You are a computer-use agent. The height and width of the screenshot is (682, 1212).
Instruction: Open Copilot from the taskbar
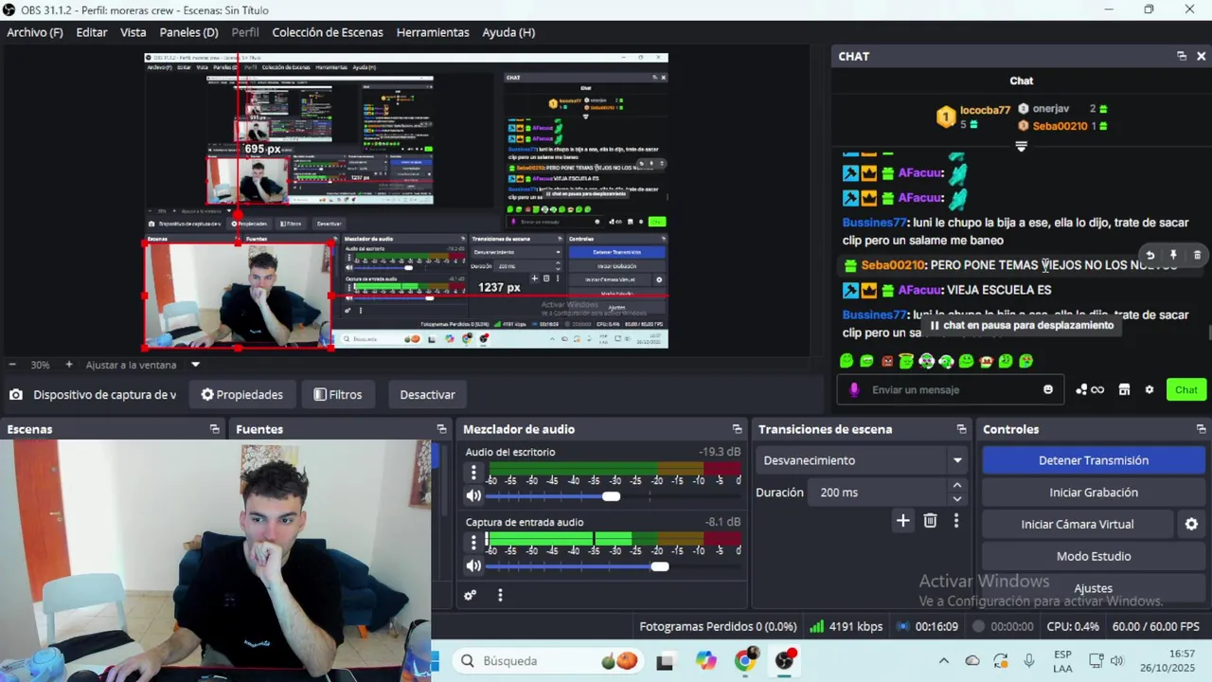[705, 661]
